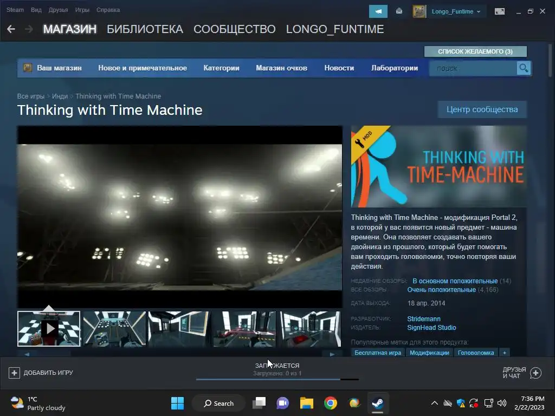Click the forward navigation arrow
Image resolution: width=555 pixels, height=416 pixels.
(29, 29)
